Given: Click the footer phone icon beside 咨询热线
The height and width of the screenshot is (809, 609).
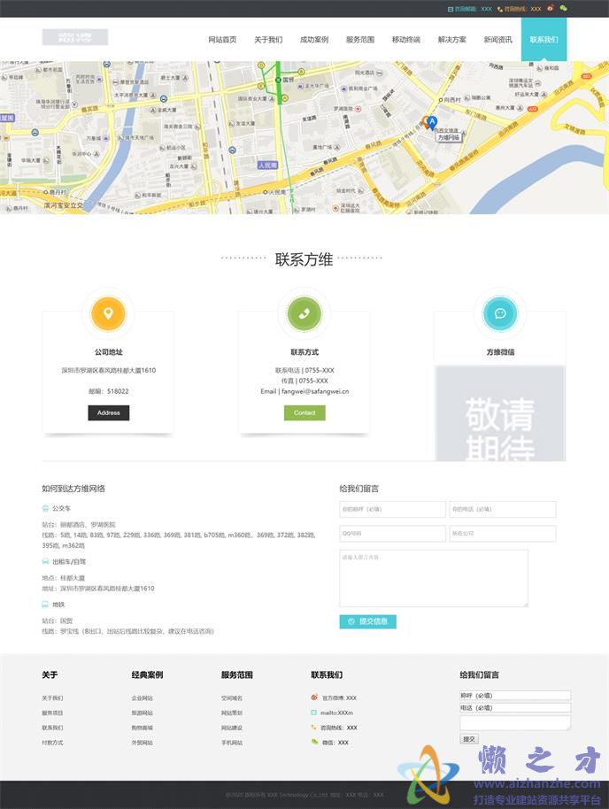Looking at the screenshot, I should coord(313,728).
